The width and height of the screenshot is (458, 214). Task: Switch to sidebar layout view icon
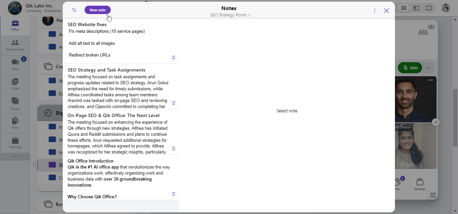click(x=416, y=8)
